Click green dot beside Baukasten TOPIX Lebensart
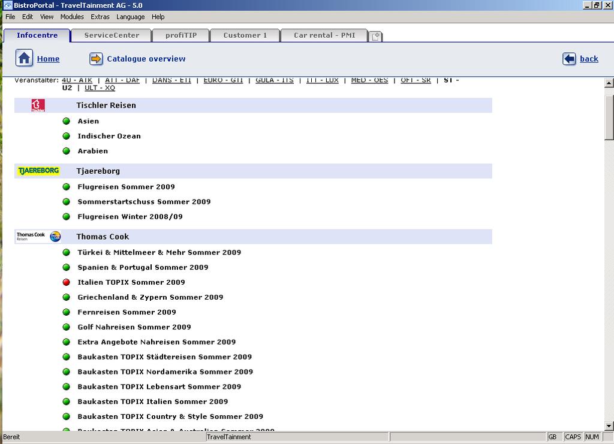This screenshot has width=614, height=444. tap(67, 386)
